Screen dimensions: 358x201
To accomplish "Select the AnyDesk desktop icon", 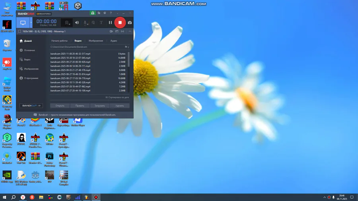I will [x=7, y=64].
